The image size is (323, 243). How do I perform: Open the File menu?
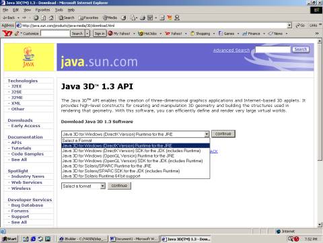tap(5, 10)
